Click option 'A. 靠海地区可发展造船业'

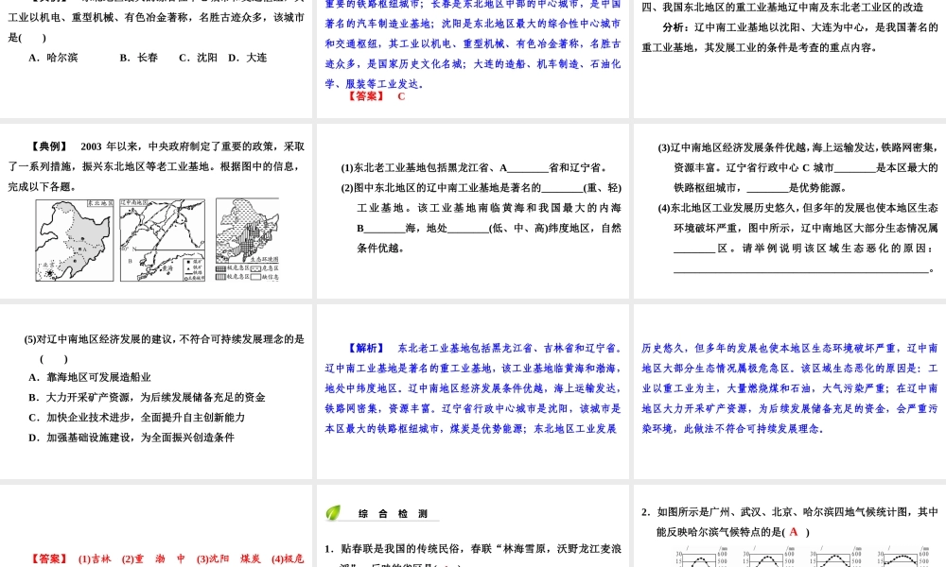point(89,377)
